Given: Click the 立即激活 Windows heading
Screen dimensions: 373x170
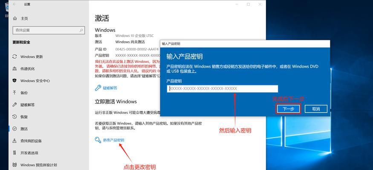Looking at the screenshot, I should (116, 102).
